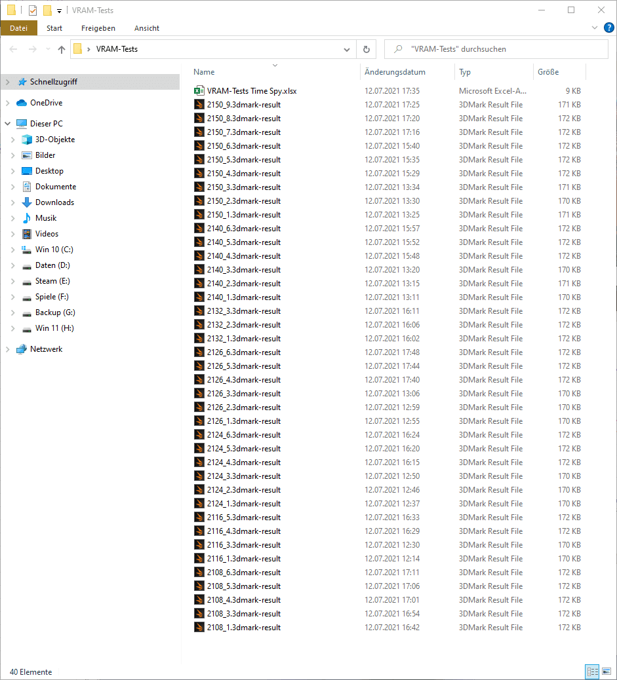Screen dimensions: 617x680
Task: Select file 2108_6.3dmark-result
Action: [x=243, y=573]
